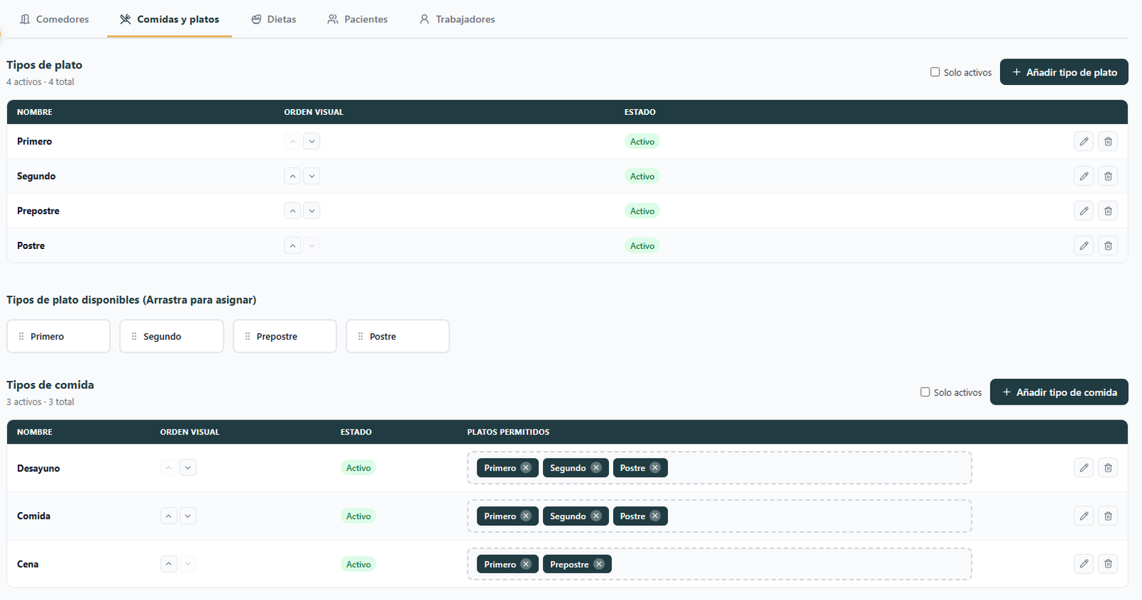This screenshot has width=1142, height=600.
Task: Remove Primero chip from Cena
Action: (x=526, y=564)
